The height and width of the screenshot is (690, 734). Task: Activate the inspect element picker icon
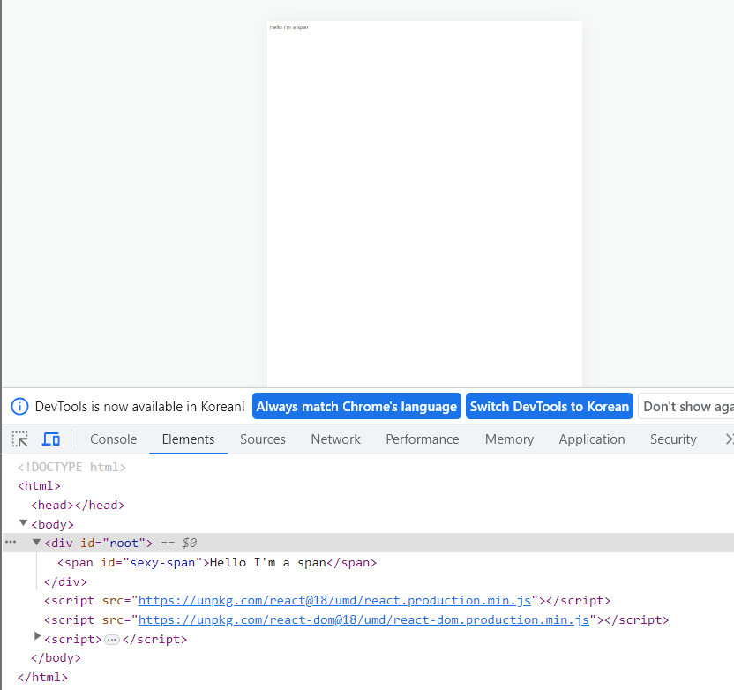pyautogui.click(x=19, y=439)
